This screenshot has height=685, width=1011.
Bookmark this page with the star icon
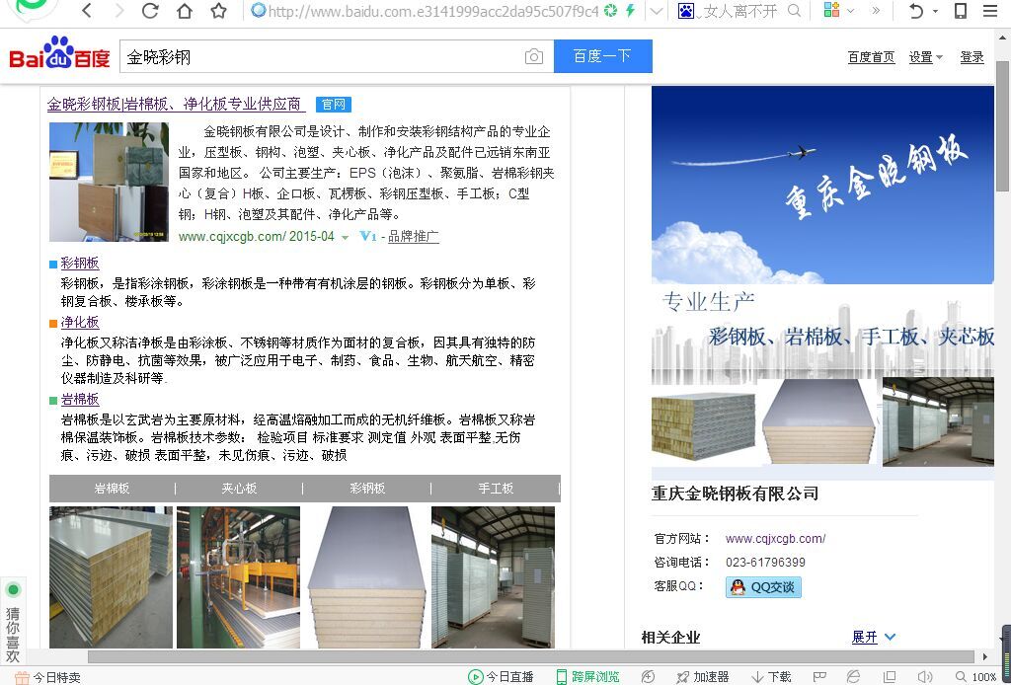tap(219, 11)
